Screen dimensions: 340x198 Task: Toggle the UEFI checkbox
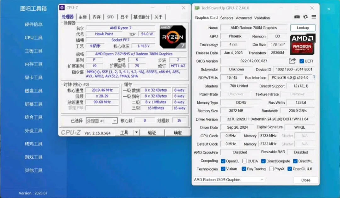pos(301,61)
